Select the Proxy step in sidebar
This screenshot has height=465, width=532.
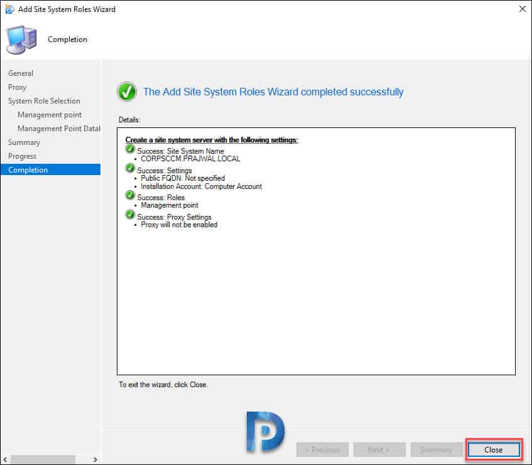tap(17, 87)
